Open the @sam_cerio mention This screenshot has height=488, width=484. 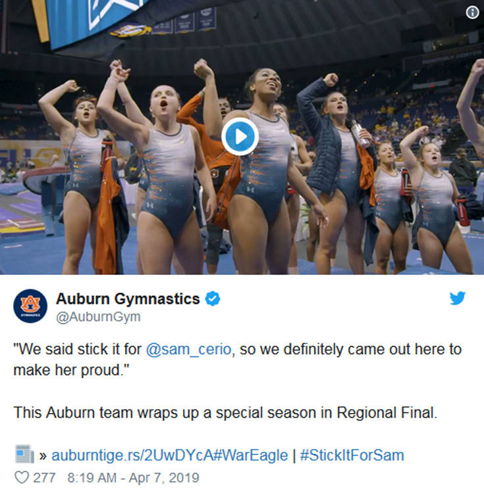click(188, 349)
